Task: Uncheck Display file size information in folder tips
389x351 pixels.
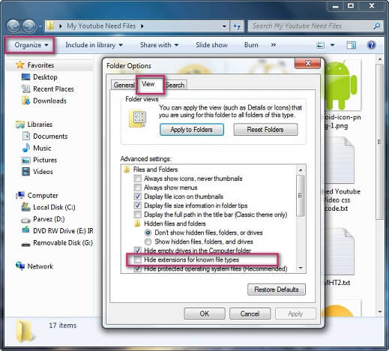Action: click(138, 205)
